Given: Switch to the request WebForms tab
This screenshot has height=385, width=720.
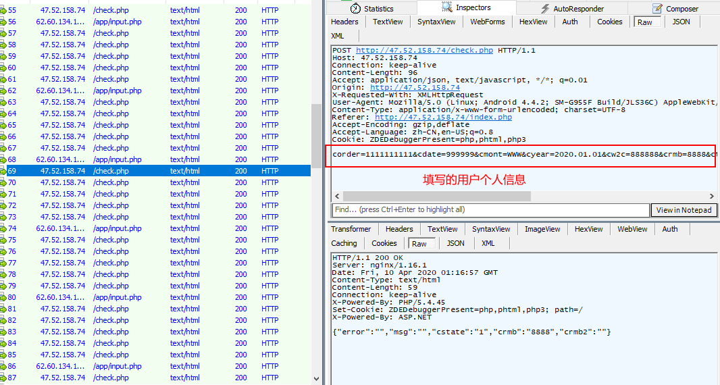Looking at the screenshot, I should (x=488, y=22).
